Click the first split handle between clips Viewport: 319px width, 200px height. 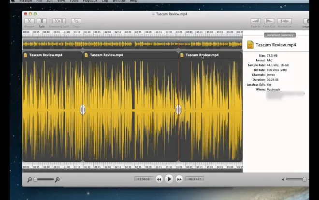point(83,110)
